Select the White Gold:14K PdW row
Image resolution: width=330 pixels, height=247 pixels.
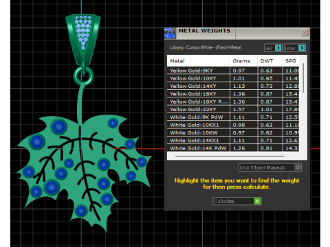tap(233, 148)
